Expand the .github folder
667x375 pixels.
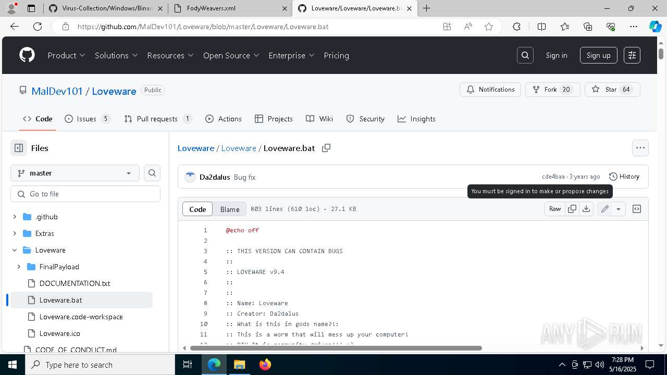coord(15,217)
